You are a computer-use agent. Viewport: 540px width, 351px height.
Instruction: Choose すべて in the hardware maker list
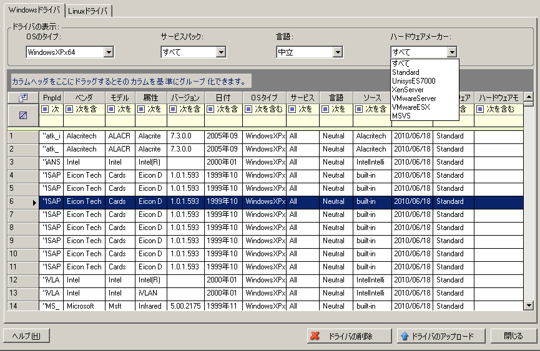tap(425, 63)
